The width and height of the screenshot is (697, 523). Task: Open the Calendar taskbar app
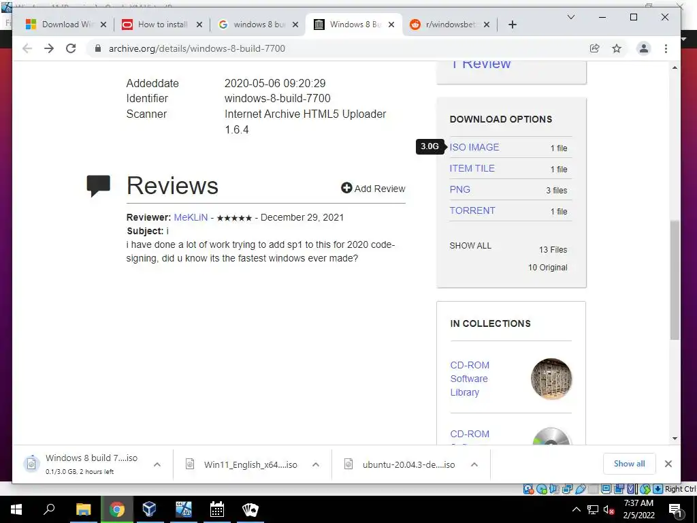pyautogui.click(x=217, y=509)
